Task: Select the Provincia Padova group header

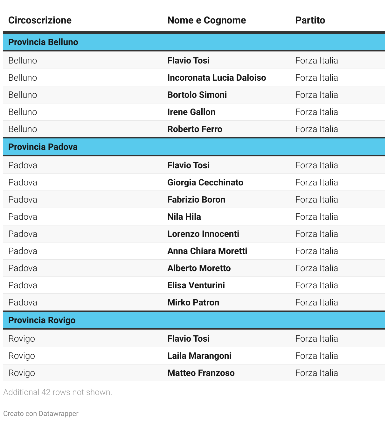Action: pyautogui.click(x=43, y=147)
